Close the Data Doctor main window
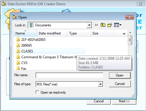Screen dimensions: 146x111 [140, 4]
